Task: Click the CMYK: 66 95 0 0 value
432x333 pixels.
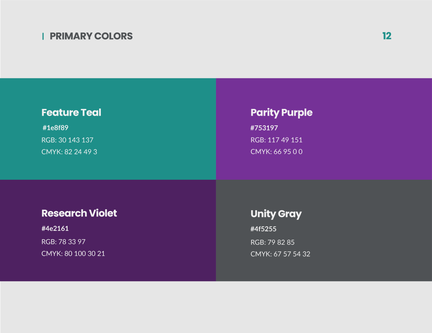Action: click(x=276, y=152)
